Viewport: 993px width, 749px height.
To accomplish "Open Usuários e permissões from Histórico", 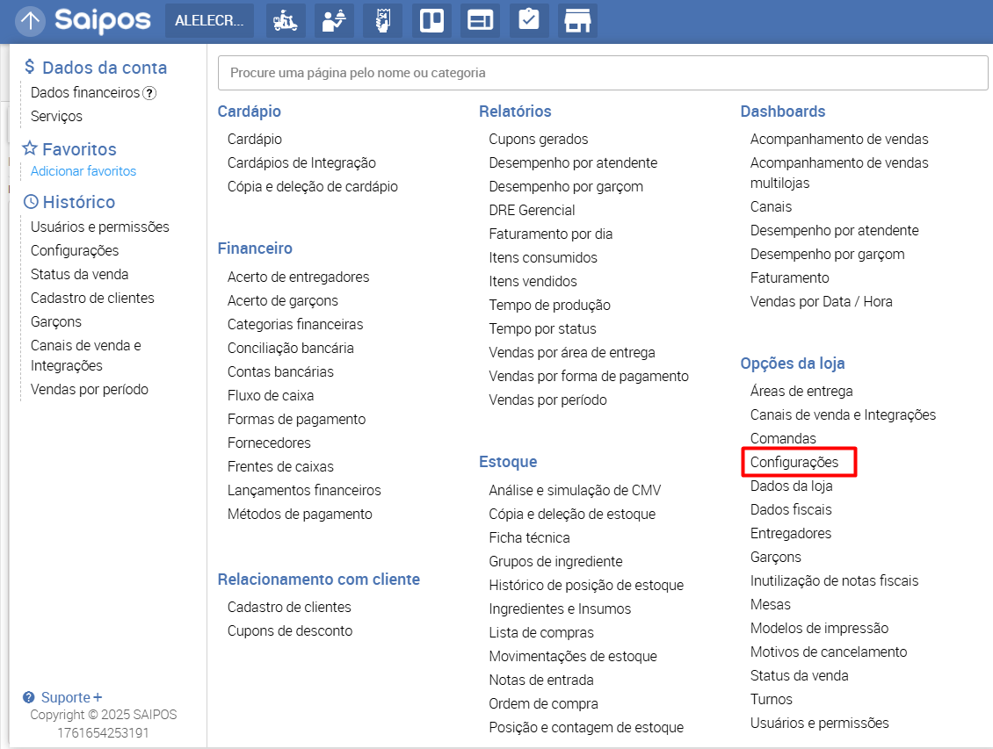I will pos(99,227).
